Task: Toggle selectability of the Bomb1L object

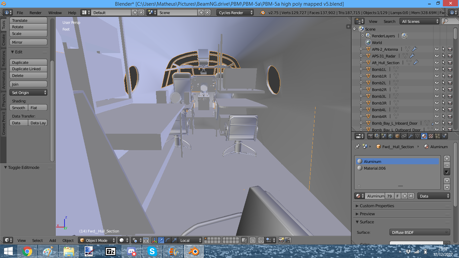Action: (x=444, y=69)
